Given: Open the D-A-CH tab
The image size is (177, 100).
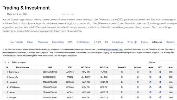Looking at the screenshot, I should [97, 42].
